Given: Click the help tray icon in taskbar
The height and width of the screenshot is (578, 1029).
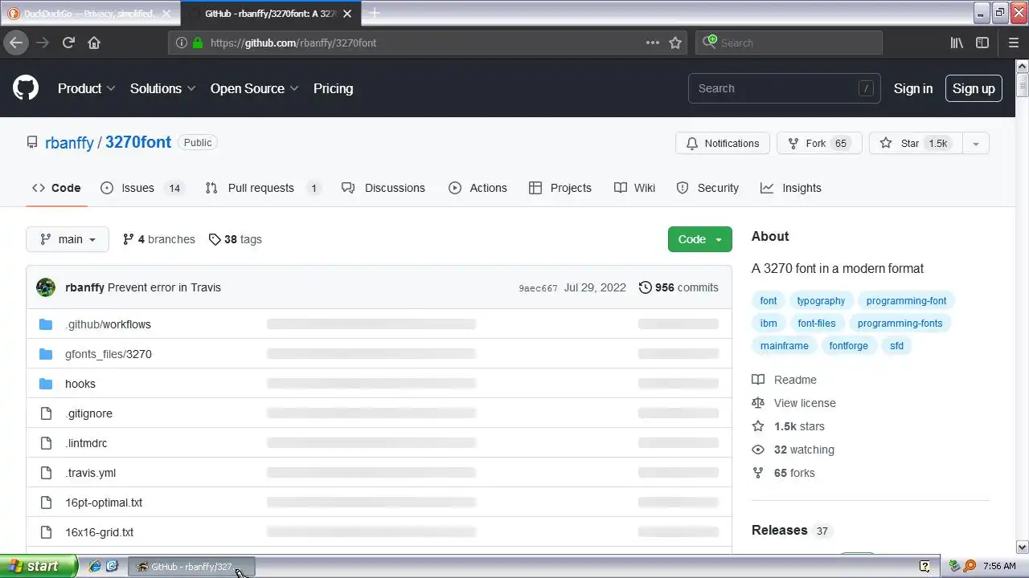Looking at the screenshot, I should (x=924, y=566).
